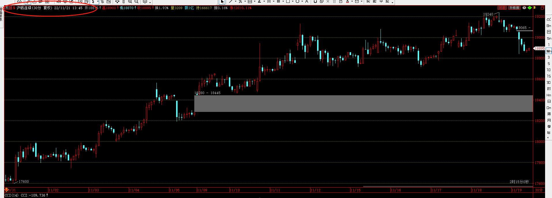Screen dimensions: 552x198
Task: Select the four-arrow move chart tool
Action: [117, 1]
